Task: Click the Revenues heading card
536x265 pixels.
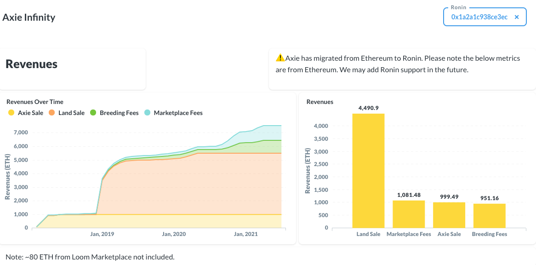Action: pos(73,69)
